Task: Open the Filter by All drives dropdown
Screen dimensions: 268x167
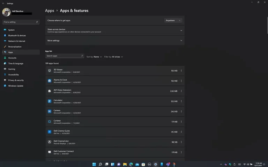Action: tap(113, 57)
